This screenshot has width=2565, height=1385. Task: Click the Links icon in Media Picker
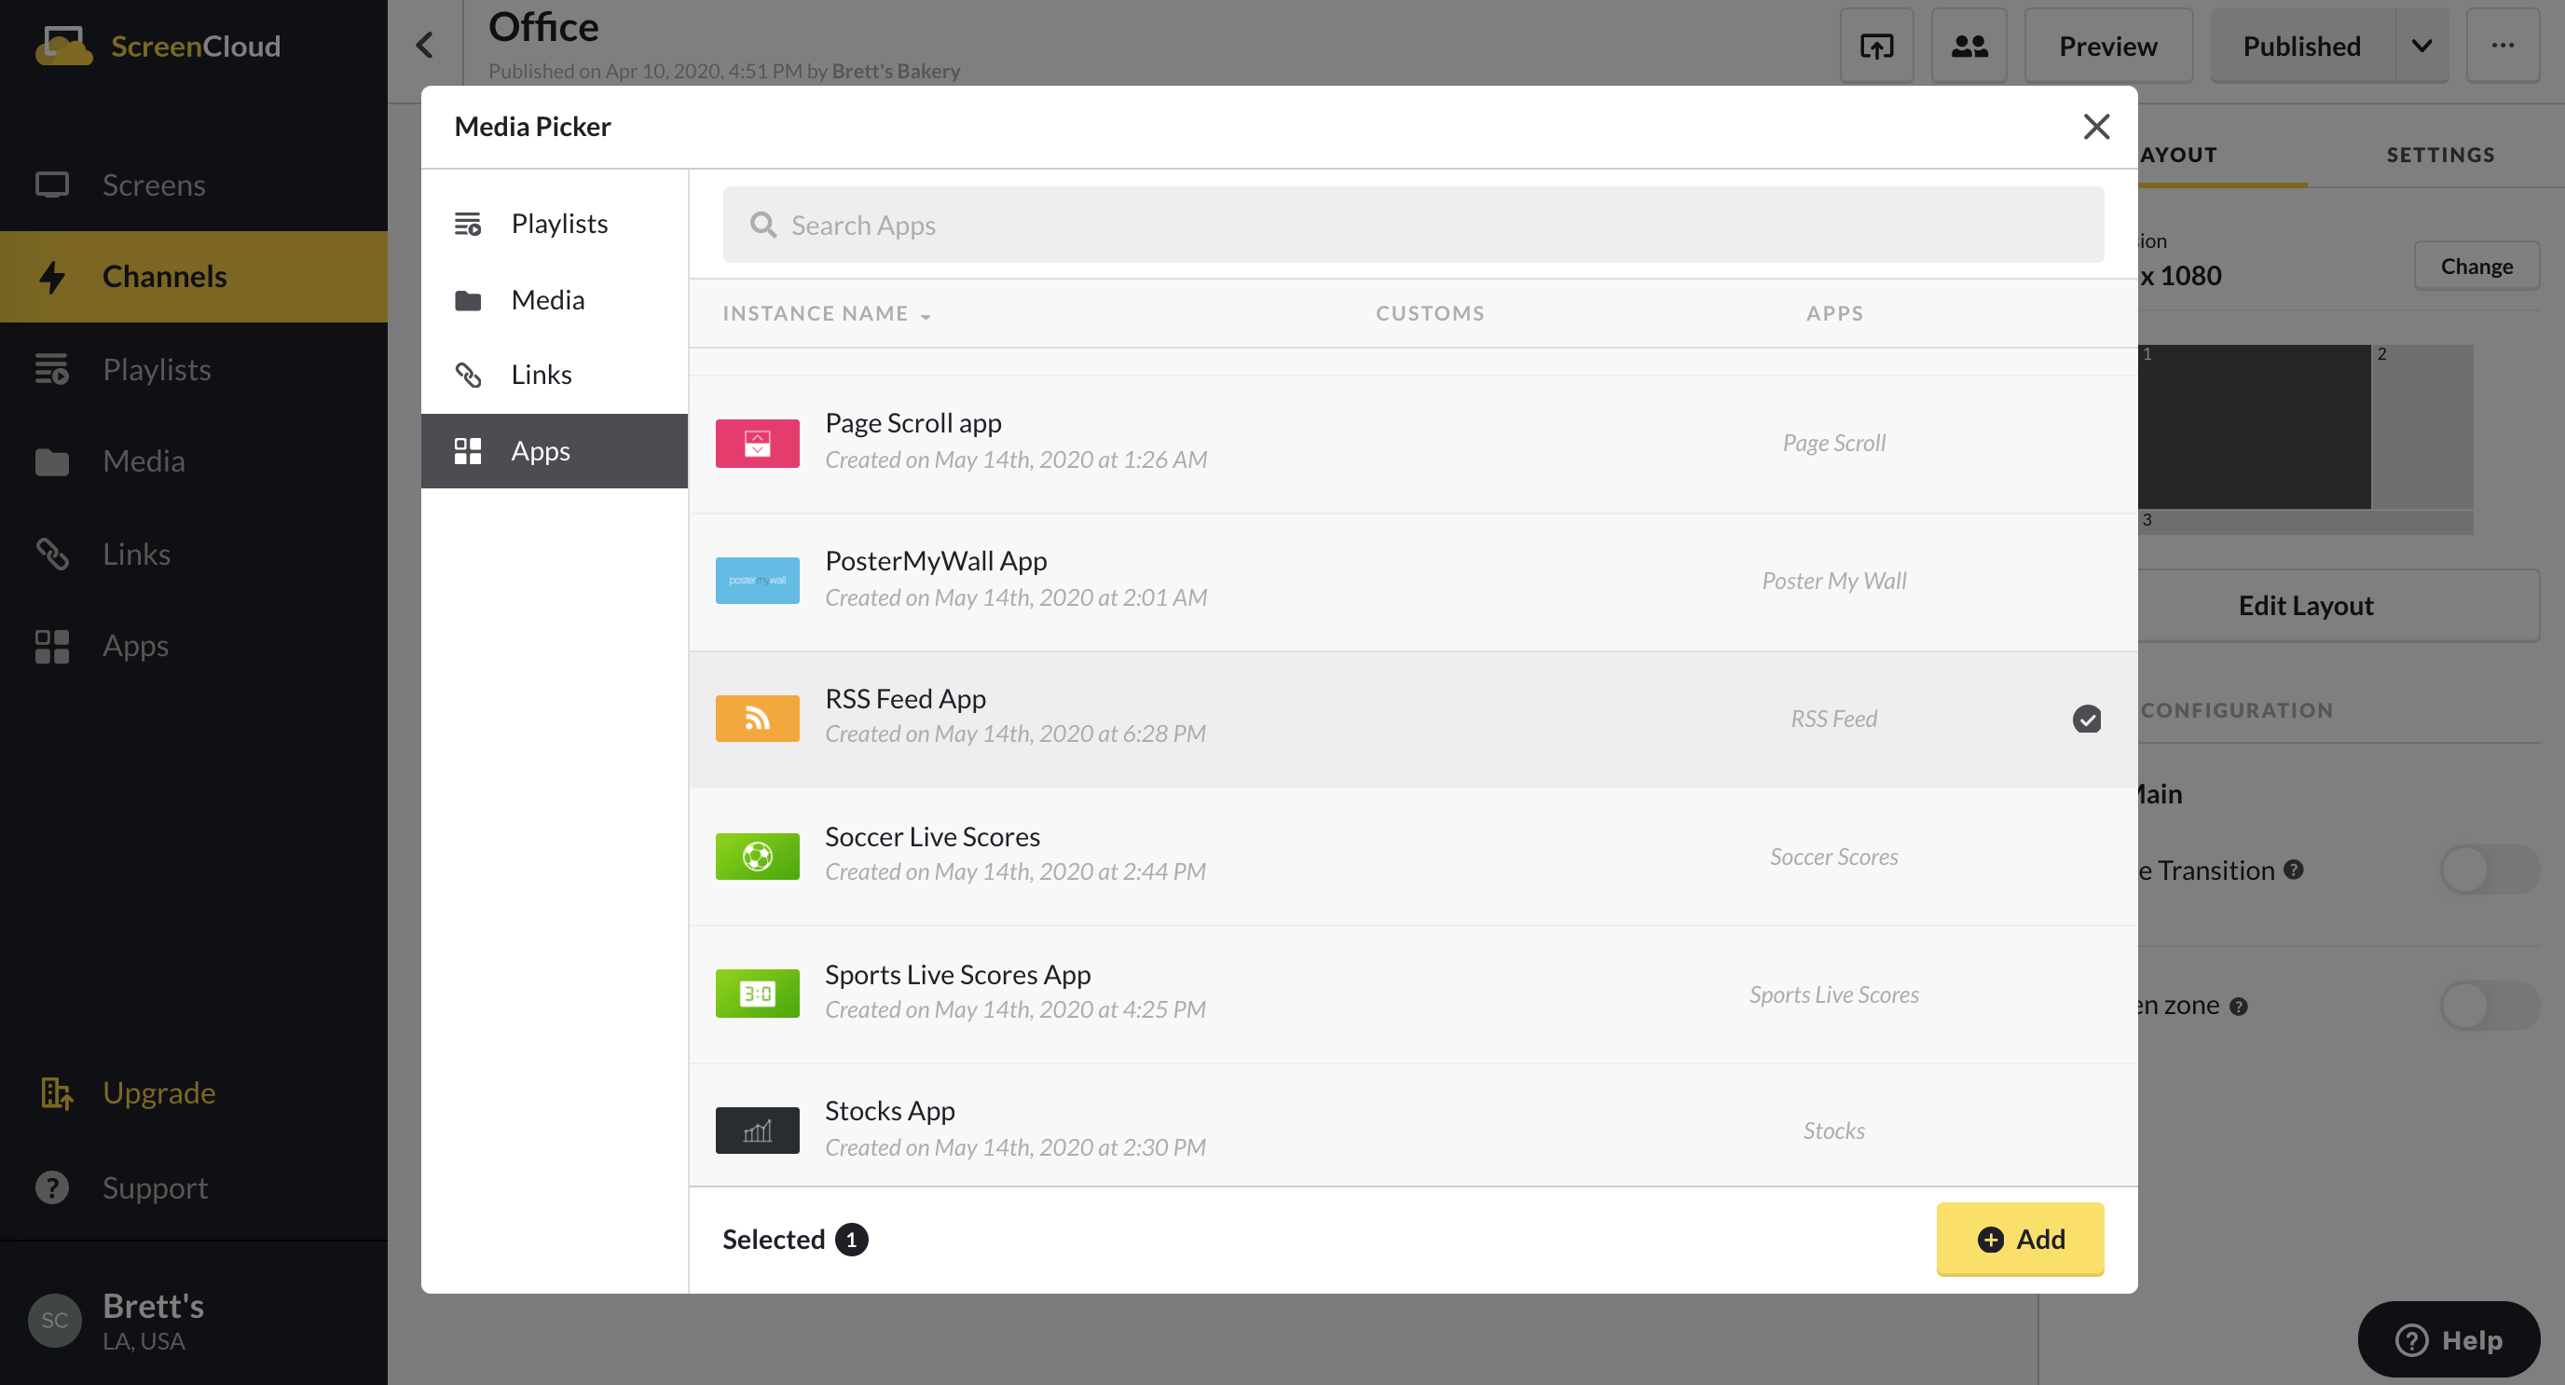click(469, 374)
